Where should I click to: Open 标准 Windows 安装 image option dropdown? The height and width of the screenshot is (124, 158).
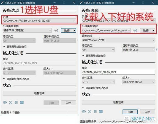118,40
